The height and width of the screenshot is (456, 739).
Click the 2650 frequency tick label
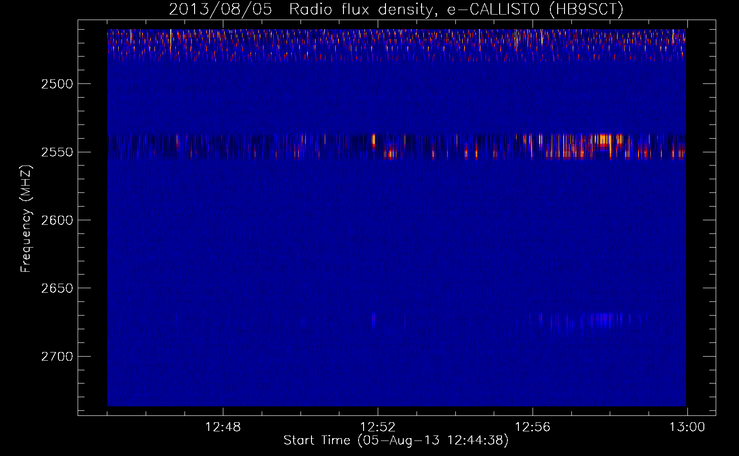(x=57, y=288)
